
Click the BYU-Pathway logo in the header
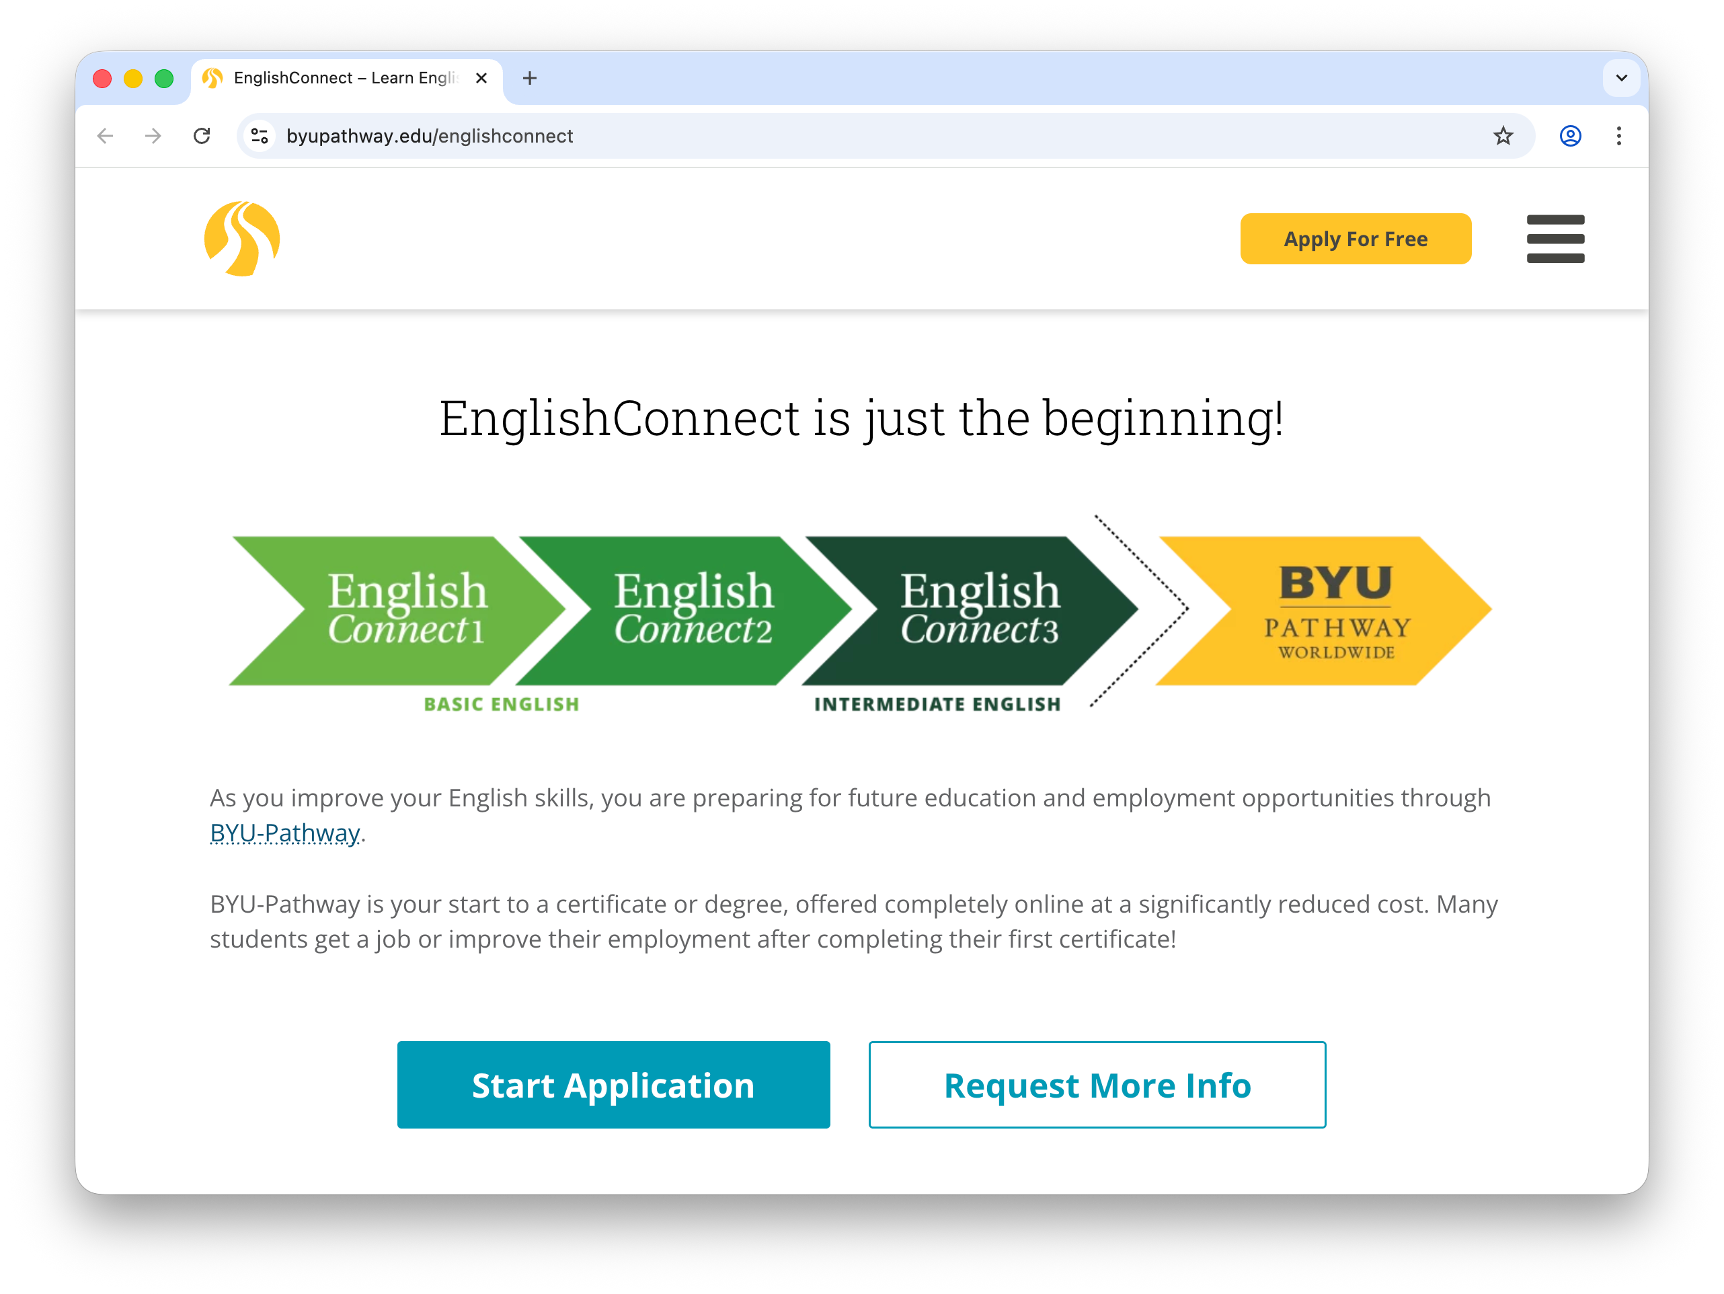click(241, 239)
